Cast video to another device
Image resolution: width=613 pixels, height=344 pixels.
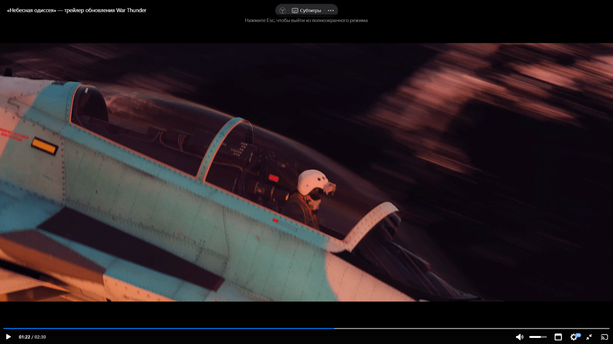[x=604, y=337]
